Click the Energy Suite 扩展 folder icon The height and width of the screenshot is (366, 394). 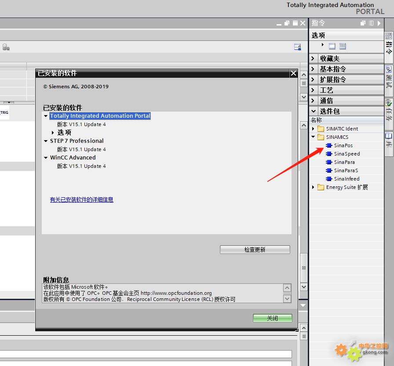point(321,187)
